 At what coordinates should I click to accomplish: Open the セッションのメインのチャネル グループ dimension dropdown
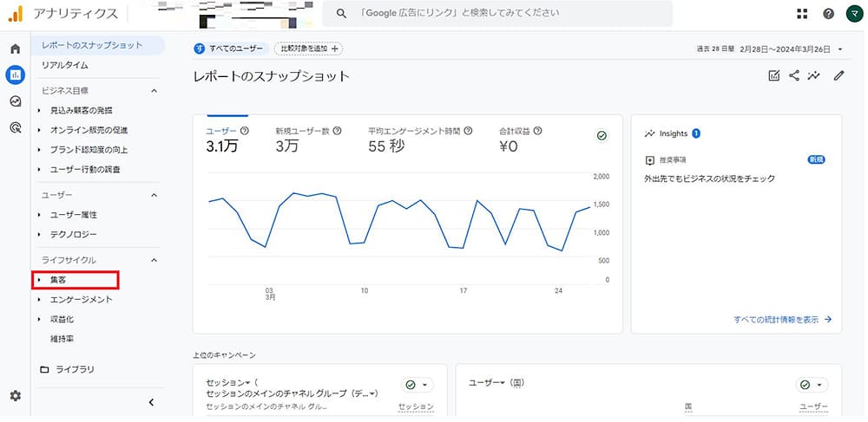292,393
